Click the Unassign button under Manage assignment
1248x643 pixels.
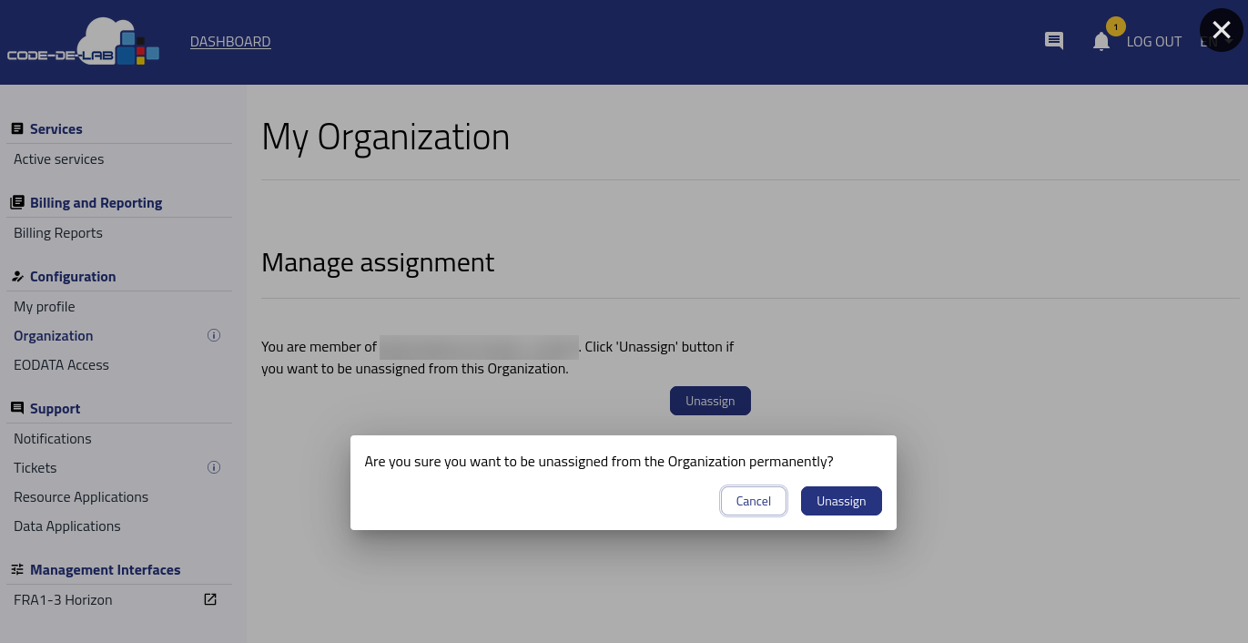point(710,401)
